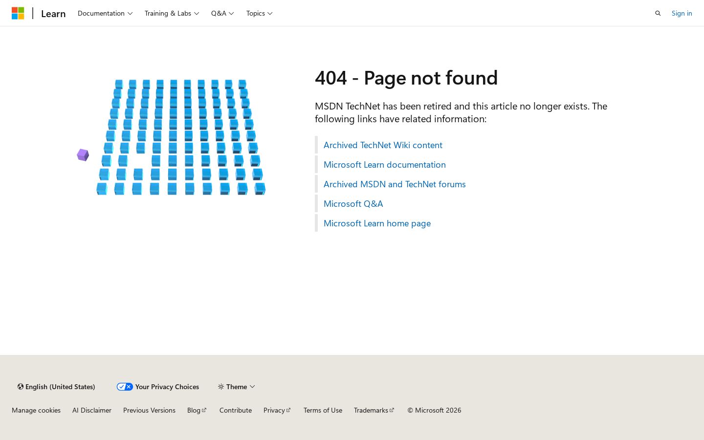Open the Theme selector dropdown
The width and height of the screenshot is (704, 440).
(237, 387)
